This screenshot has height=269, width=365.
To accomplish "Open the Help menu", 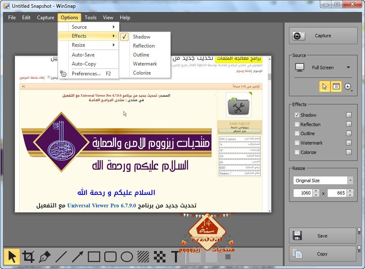I will (125, 18).
